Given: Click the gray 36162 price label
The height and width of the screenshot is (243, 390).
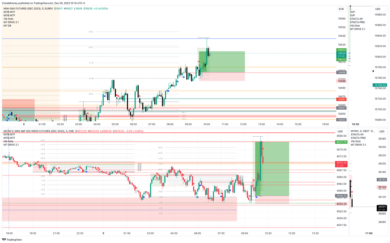Looking at the screenshot, I should (x=382, y=179).
